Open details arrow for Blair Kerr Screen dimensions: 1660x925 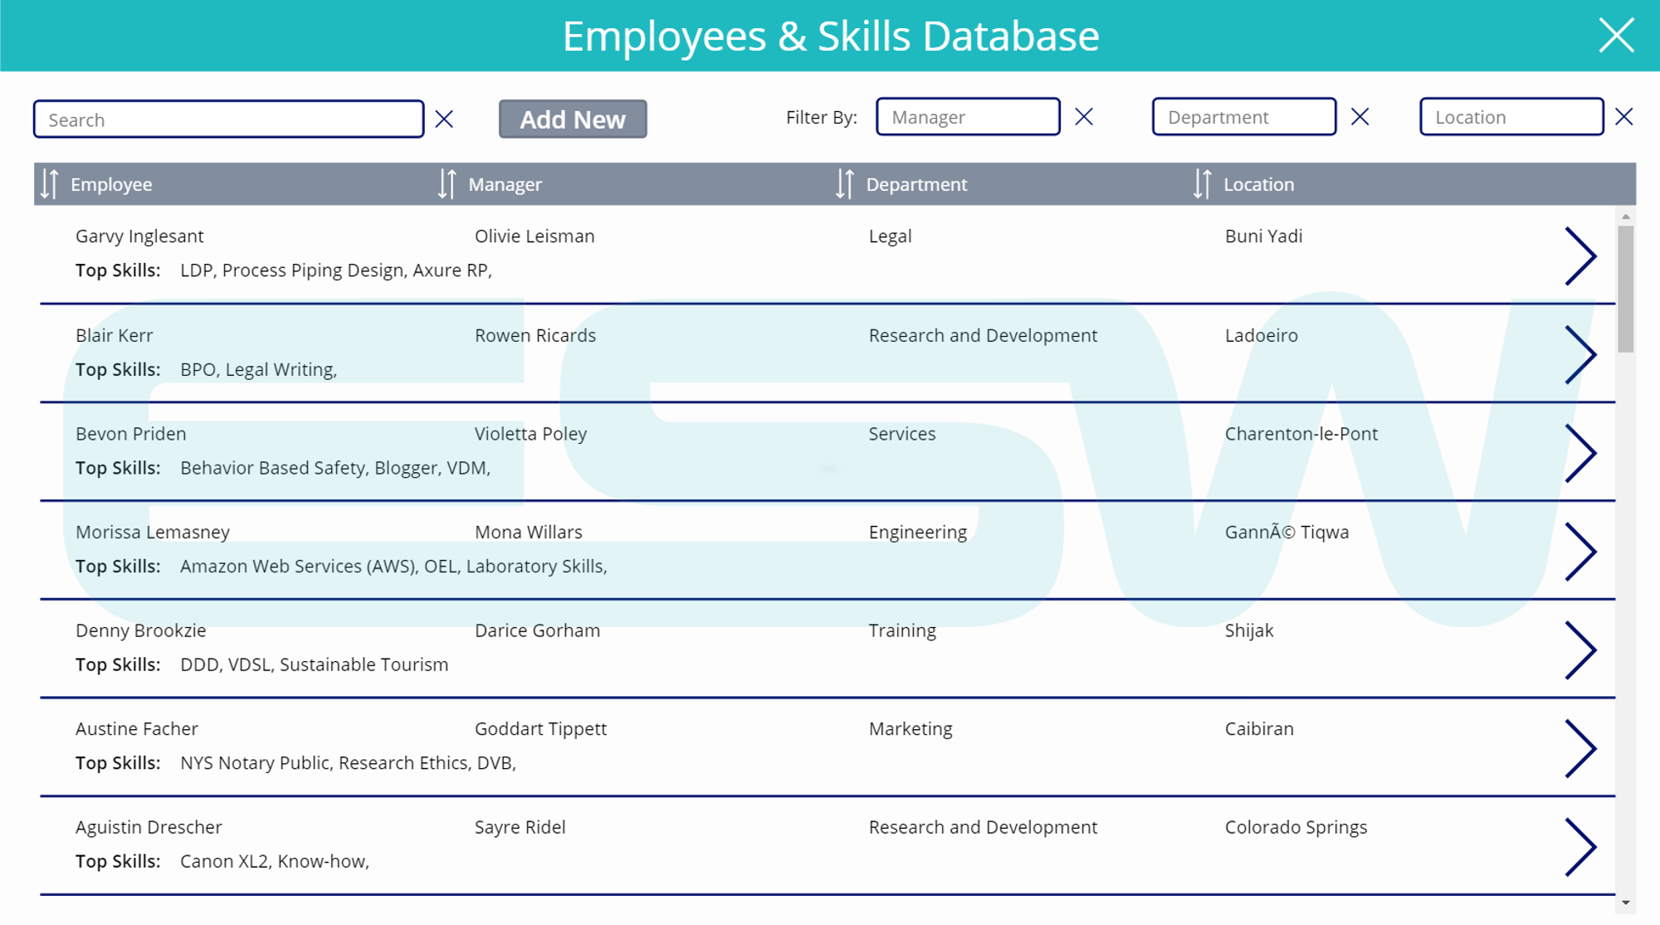click(1580, 355)
